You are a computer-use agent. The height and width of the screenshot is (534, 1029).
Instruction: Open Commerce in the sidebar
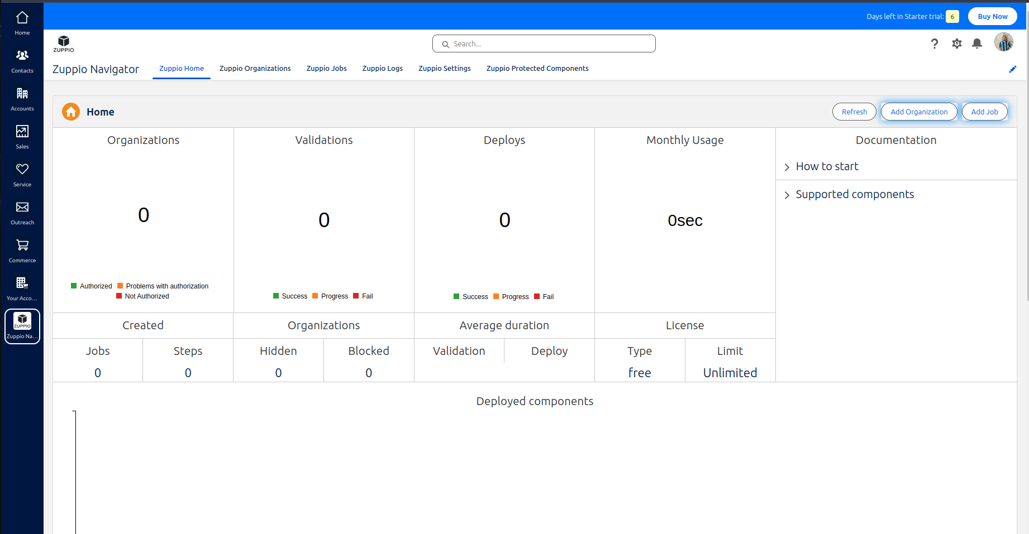22,251
